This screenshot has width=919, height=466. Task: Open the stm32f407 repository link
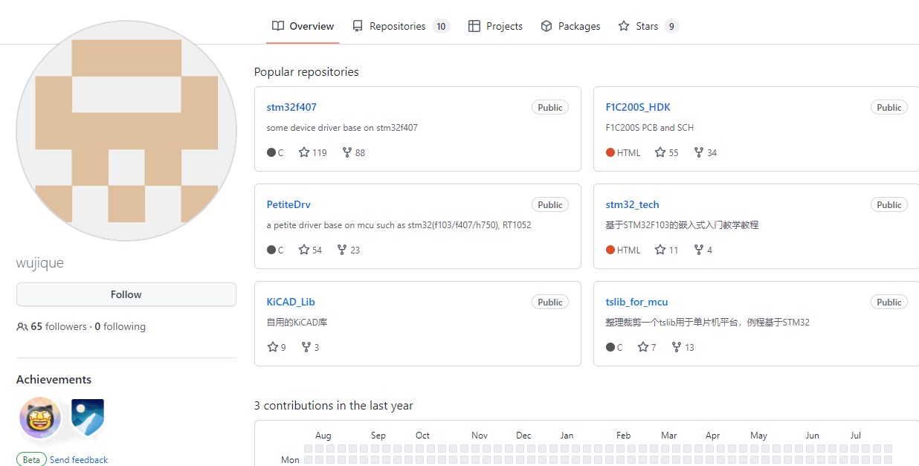(x=291, y=107)
